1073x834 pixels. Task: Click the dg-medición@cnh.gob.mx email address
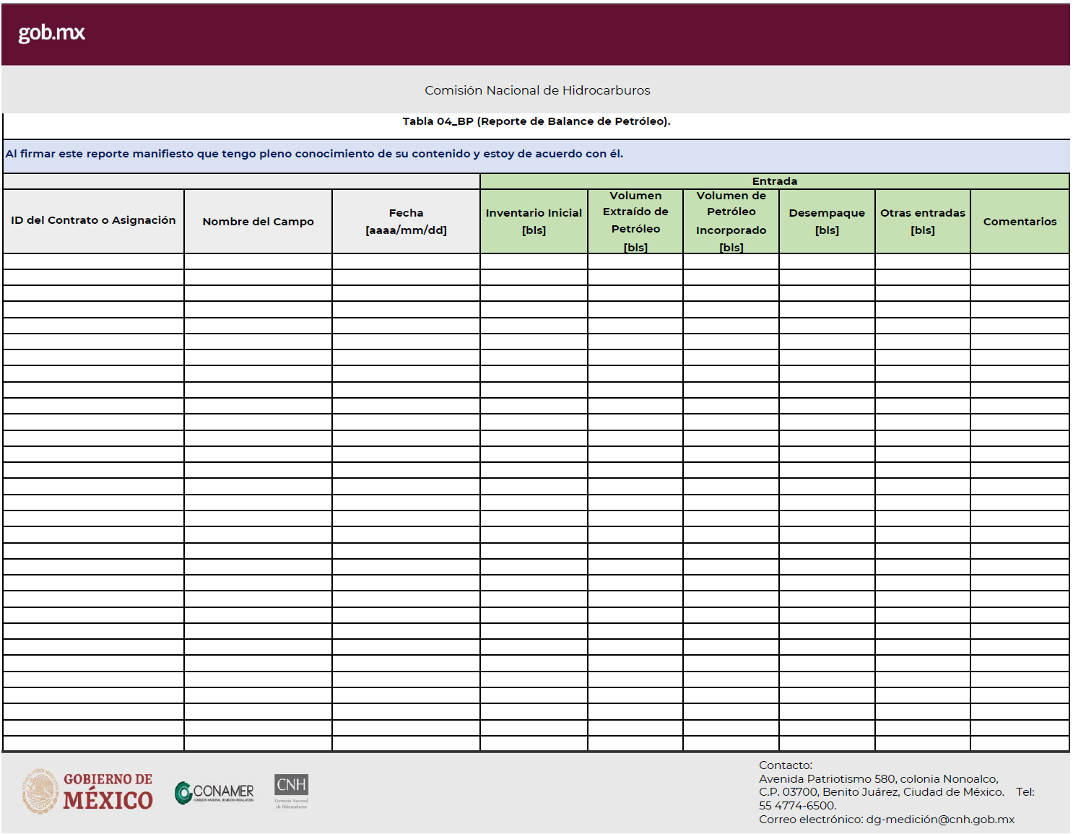pyautogui.click(x=940, y=820)
